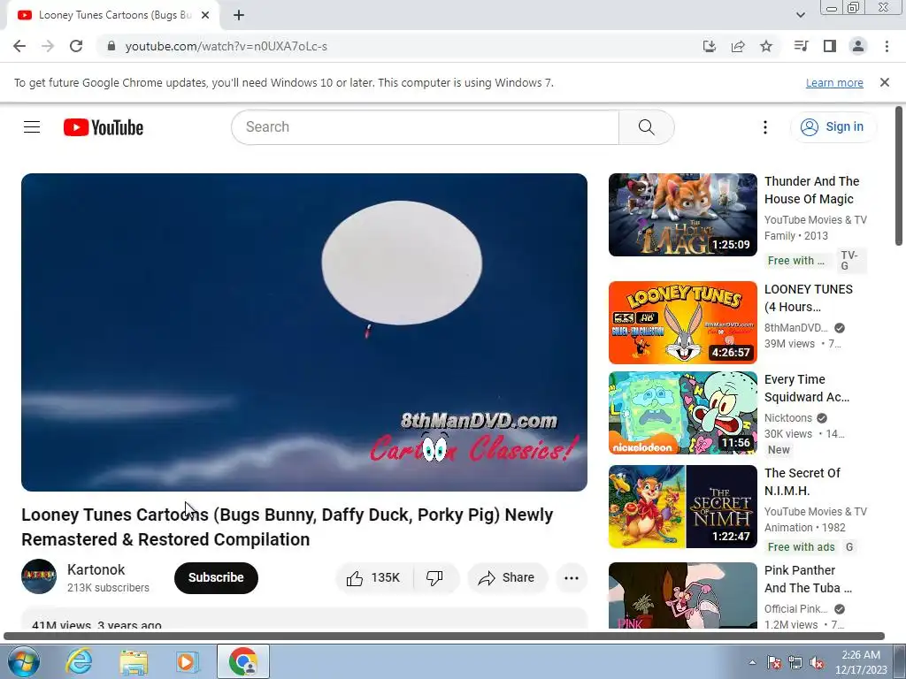
Task: Click the magnifier search button
Action: 647,127
